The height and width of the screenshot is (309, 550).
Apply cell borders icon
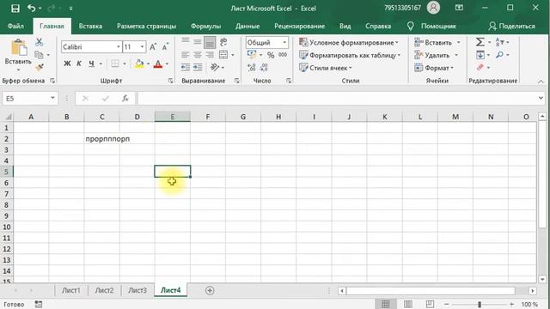pyautogui.click(x=115, y=64)
